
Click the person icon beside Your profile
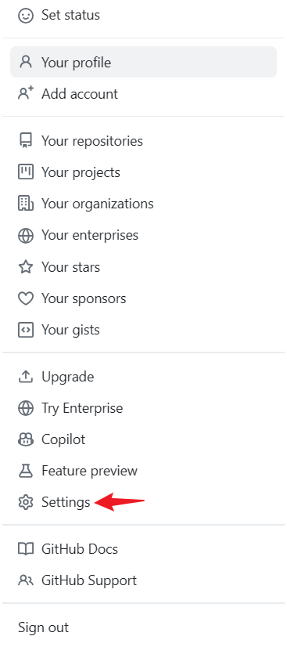pos(26,63)
